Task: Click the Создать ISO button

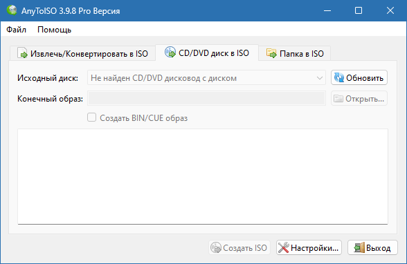Action: (239, 247)
